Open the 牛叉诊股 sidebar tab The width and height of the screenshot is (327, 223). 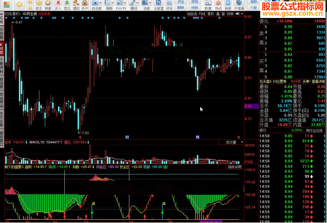point(2,119)
